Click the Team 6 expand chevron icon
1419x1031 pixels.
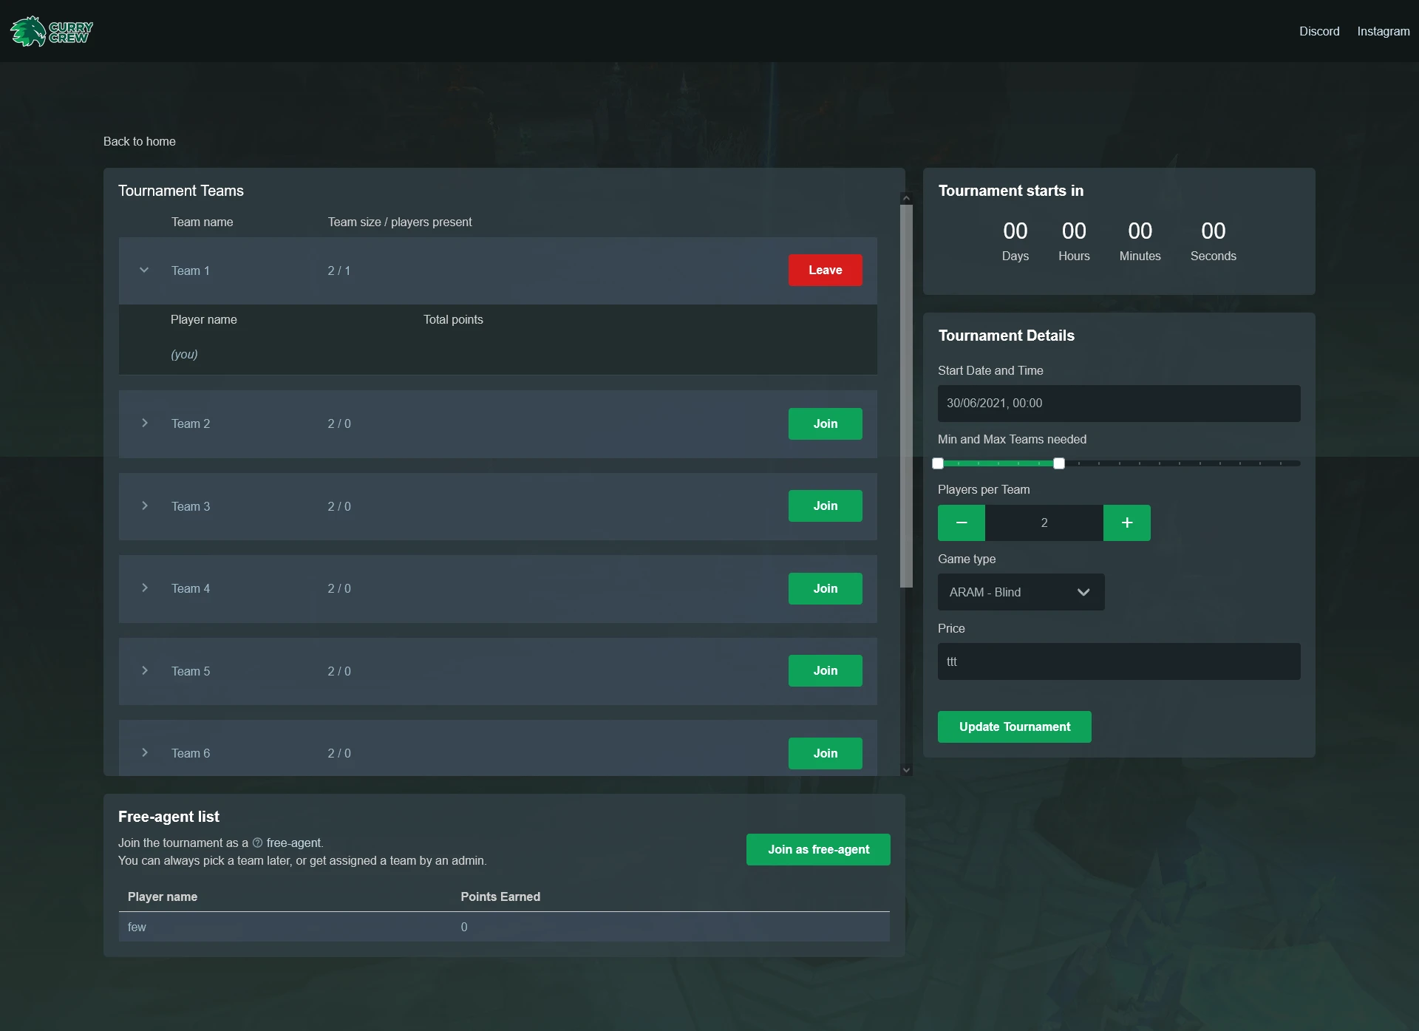[x=146, y=753]
